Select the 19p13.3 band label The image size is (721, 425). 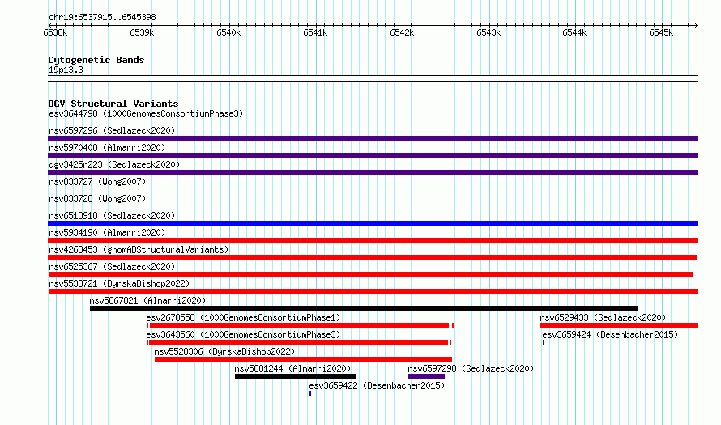(x=66, y=70)
